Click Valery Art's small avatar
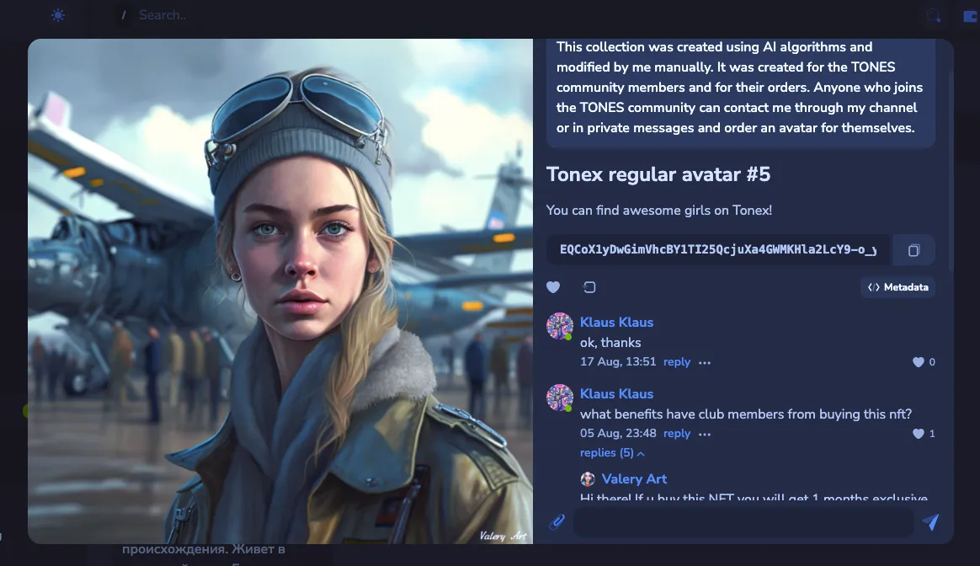The width and height of the screenshot is (980, 566). [x=588, y=479]
